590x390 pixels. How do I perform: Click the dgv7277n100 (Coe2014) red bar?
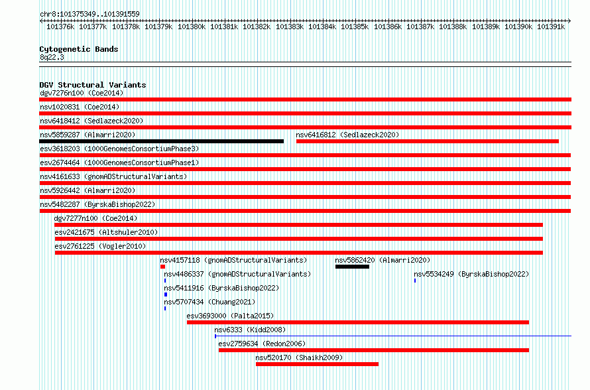pyautogui.click(x=299, y=225)
